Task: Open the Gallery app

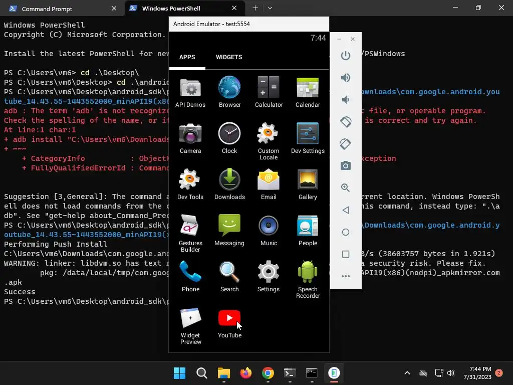Action: tap(308, 184)
